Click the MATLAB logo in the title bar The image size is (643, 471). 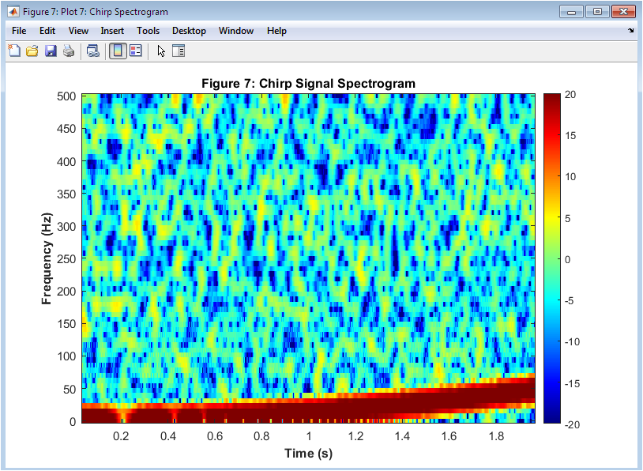click(13, 11)
